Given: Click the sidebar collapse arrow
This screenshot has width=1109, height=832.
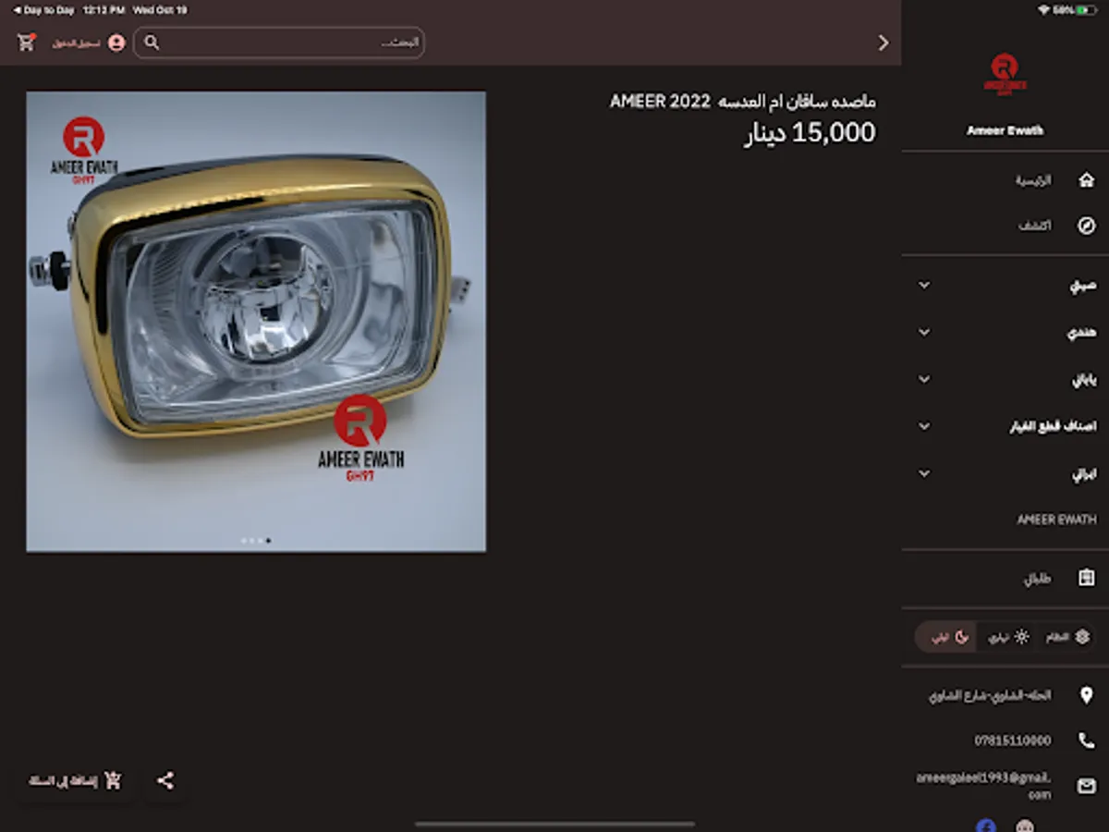Looking at the screenshot, I should (x=884, y=43).
